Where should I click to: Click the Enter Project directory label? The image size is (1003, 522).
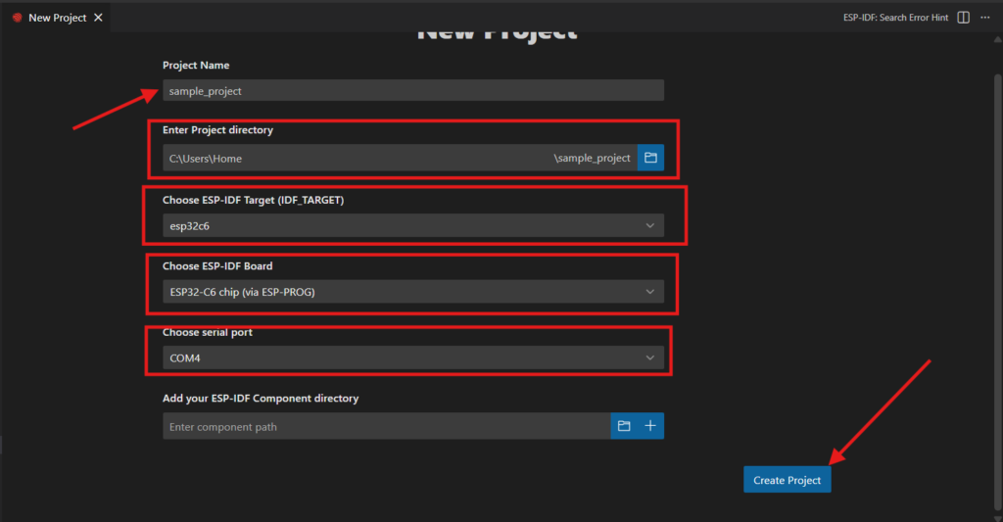click(217, 130)
